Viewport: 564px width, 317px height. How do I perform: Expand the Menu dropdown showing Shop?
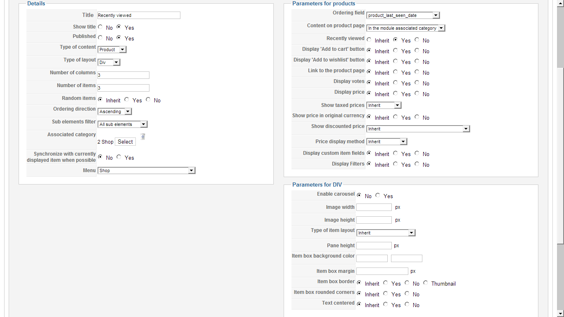[146, 170]
